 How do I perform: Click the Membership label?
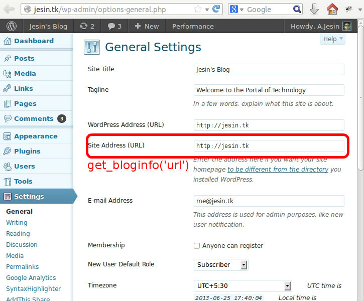point(106,245)
